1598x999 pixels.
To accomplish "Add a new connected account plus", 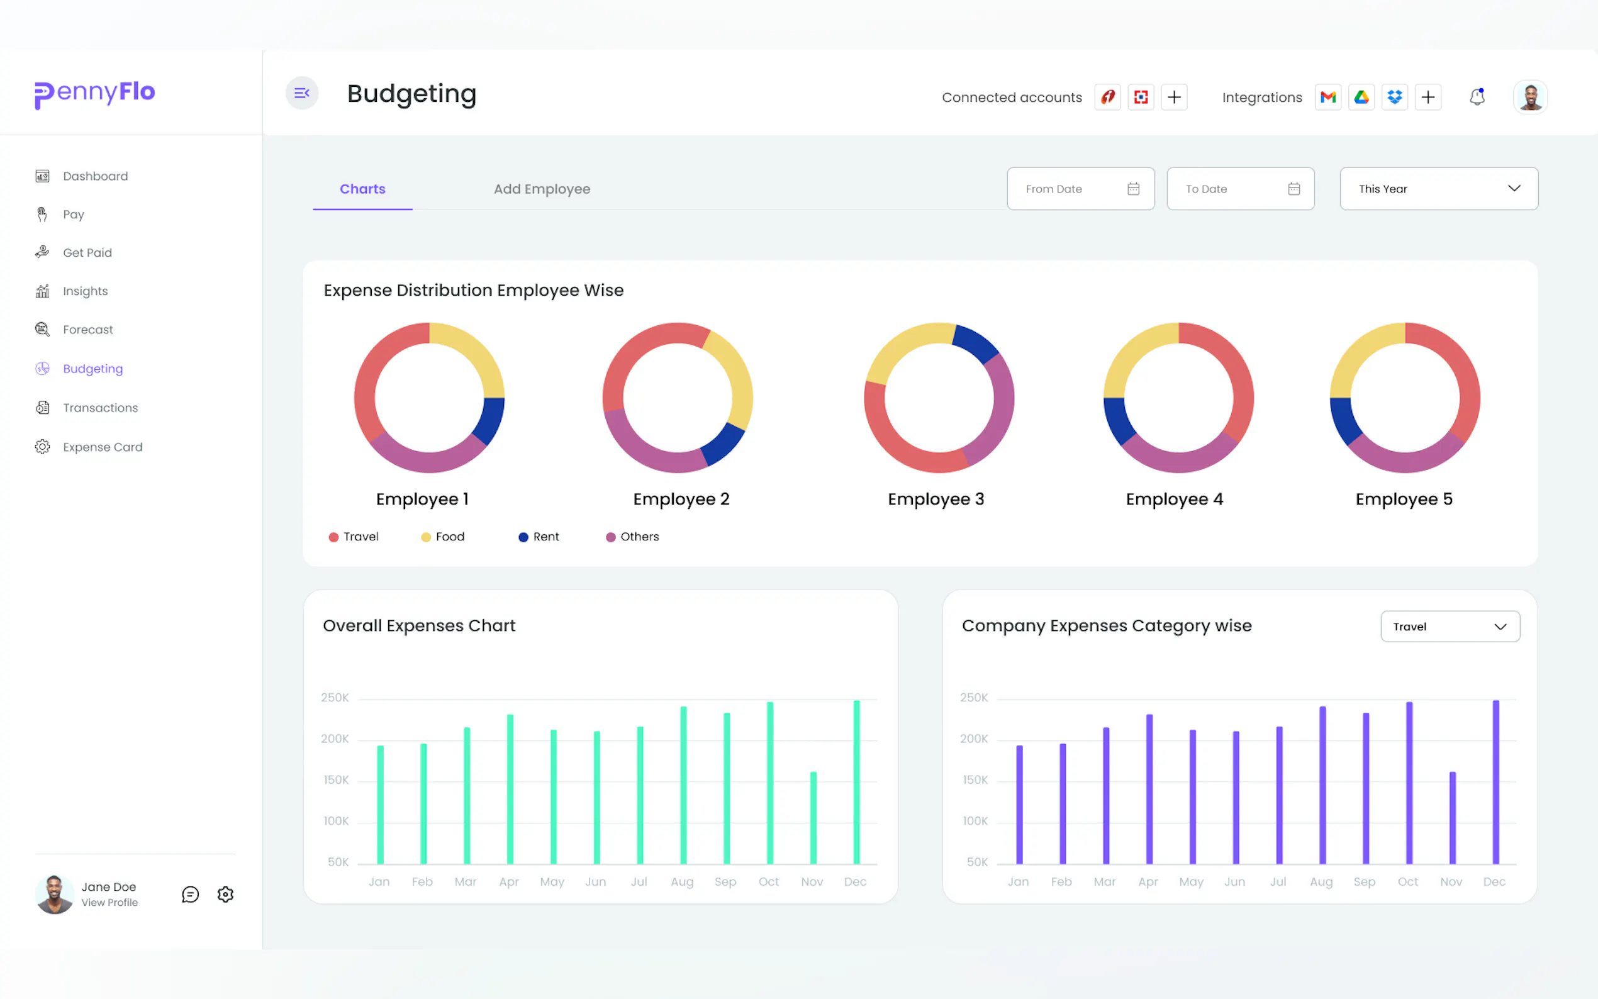I will tap(1174, 97).
